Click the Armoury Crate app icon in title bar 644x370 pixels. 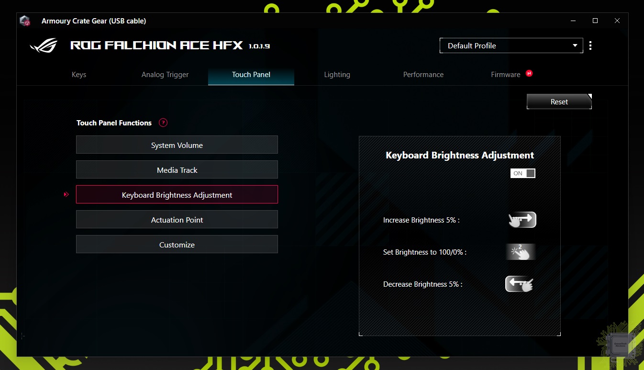[25, 21]
